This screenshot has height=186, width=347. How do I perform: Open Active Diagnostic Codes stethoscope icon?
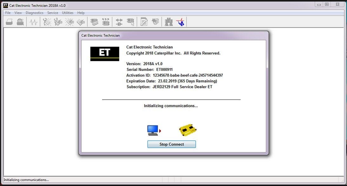tap(47, 22)
